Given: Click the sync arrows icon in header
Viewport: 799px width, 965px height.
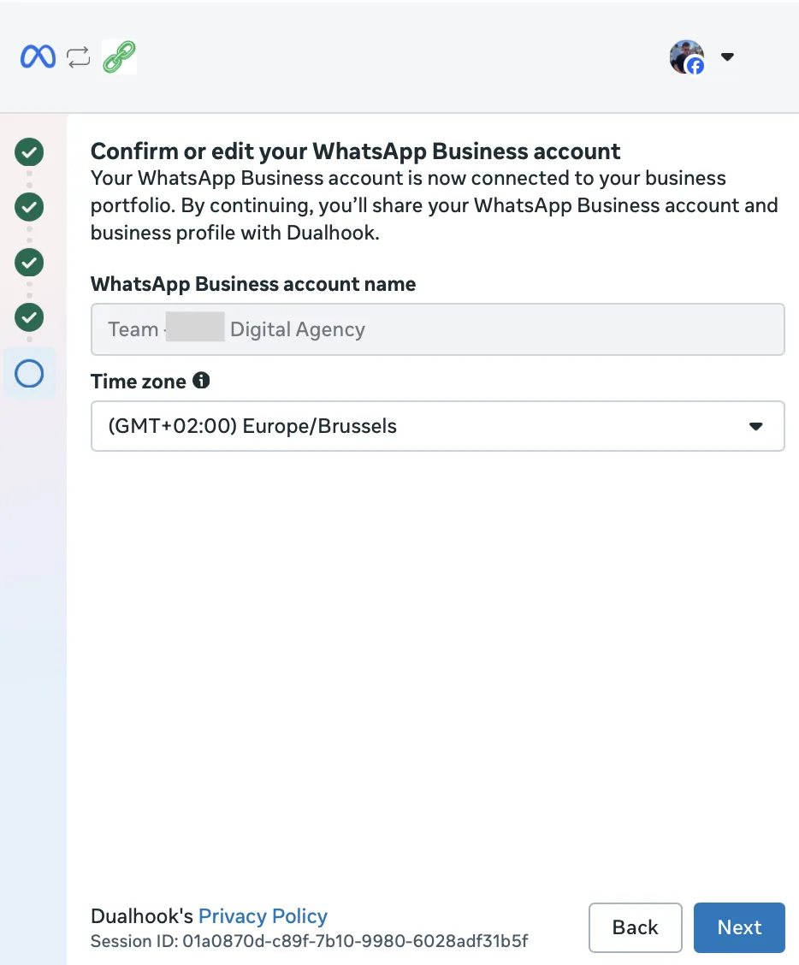Looking at the screenshot, I should click(x=78, y=56).
